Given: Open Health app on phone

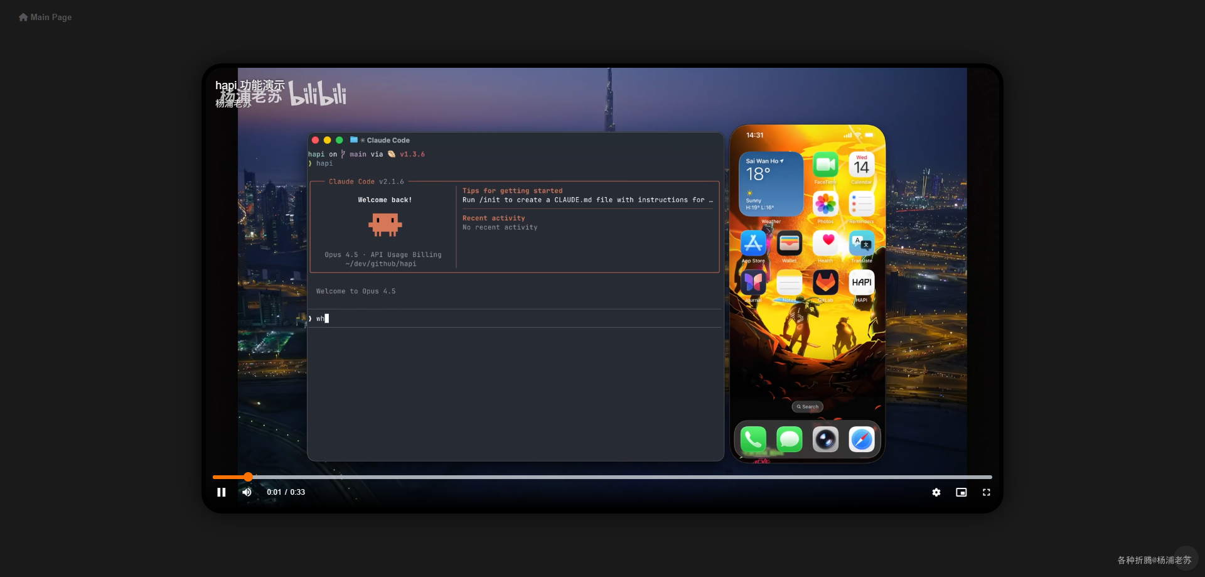Looking at the screenshot, I should [825, 244].
